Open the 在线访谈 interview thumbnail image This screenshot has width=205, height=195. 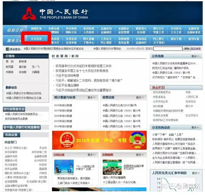pyautogui.click(x=64, y=168)
